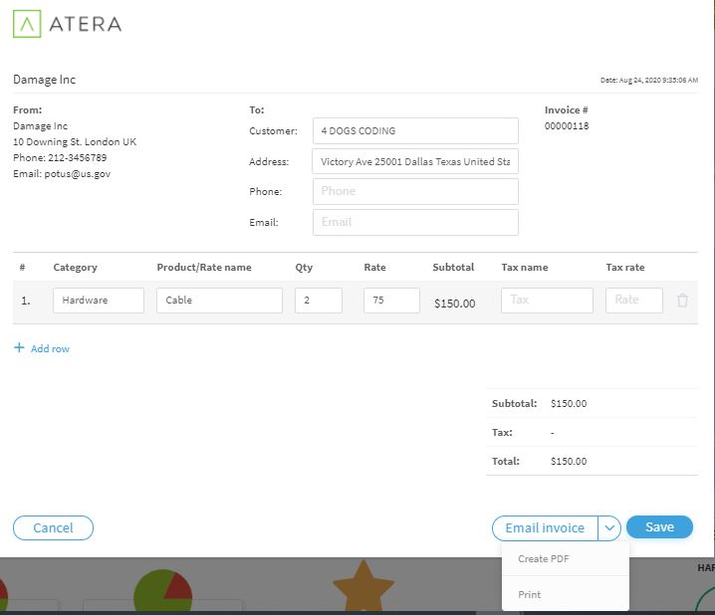Click the Add row link
This screenshot has height=615, width=715.
pos(50,349)
